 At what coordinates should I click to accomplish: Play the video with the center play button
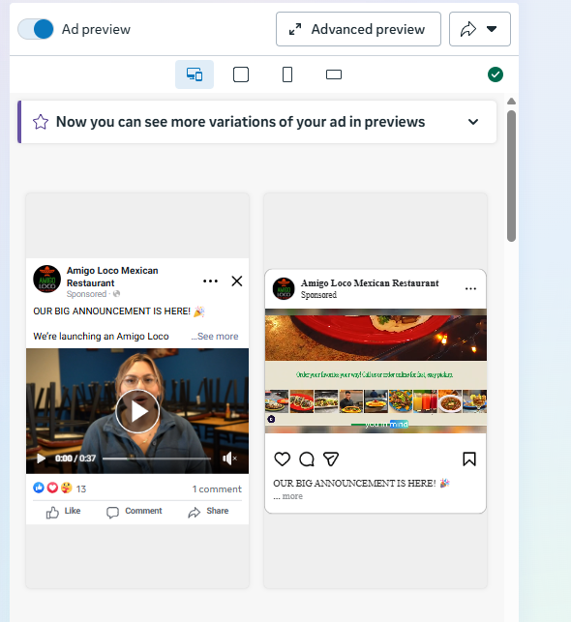tap(137, 411)
